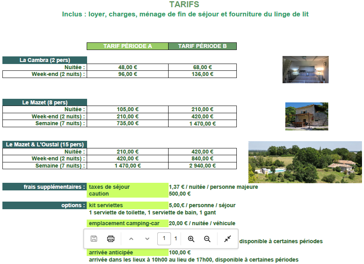This screenshot has height=264, width=364.
Task: Zoom in with the magnifier plus icon
Action: coord(191,239)
